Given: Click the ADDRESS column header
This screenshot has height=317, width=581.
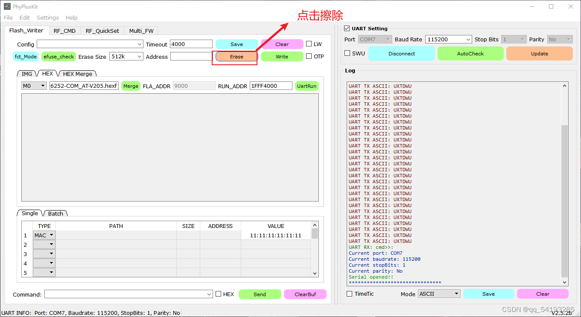Looking at the screenshot, I should [220, 226].
